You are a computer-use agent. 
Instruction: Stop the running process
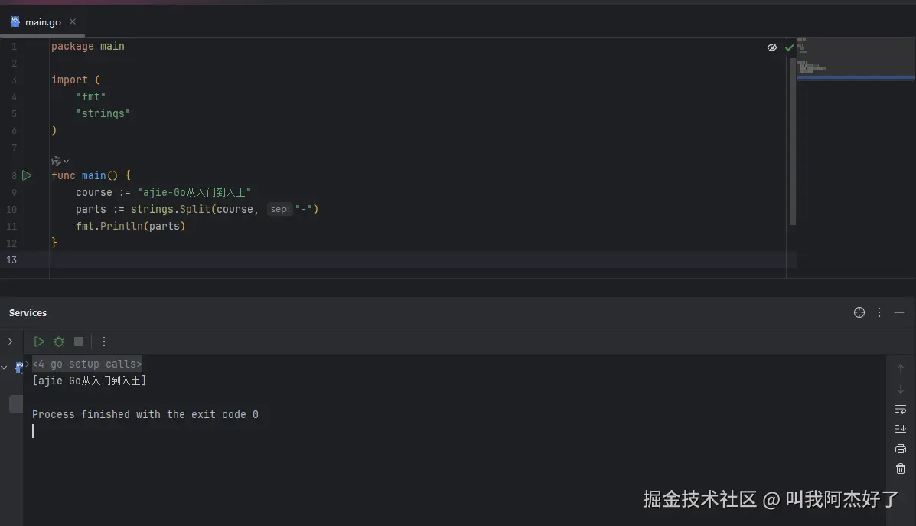(79, 341)
